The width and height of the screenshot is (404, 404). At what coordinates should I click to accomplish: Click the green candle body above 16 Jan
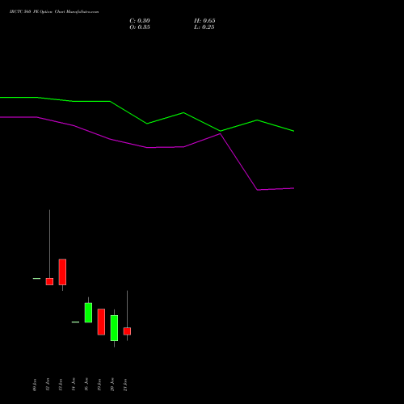click(88, 313)
